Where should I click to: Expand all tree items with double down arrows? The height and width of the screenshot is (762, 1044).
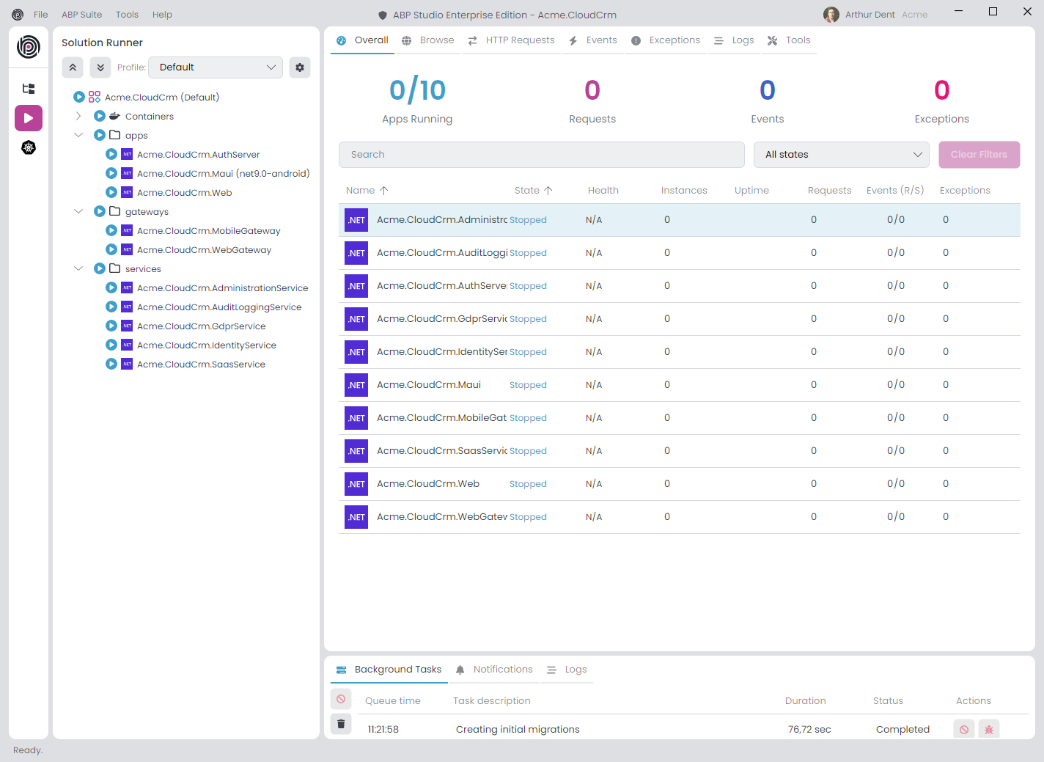click(x=100, y=67)
